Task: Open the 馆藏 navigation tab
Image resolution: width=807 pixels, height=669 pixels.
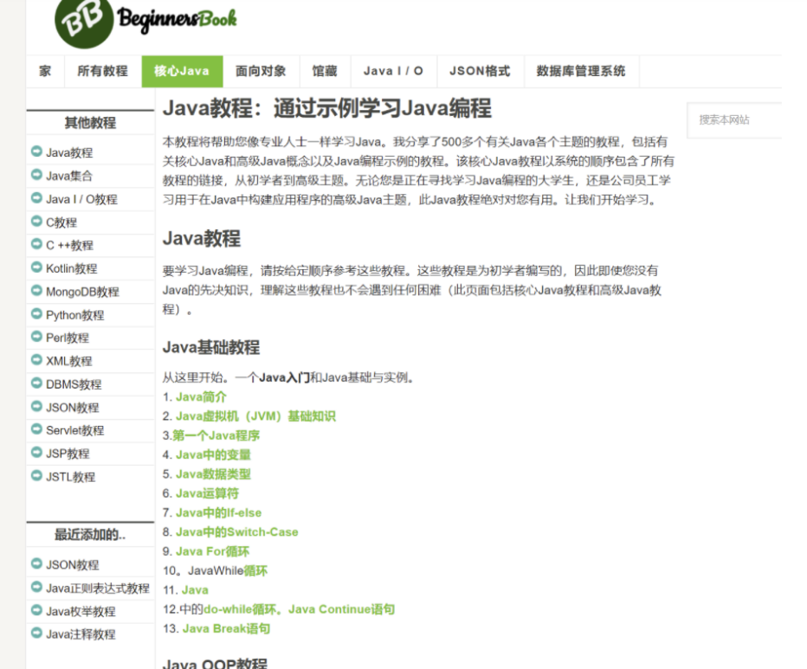Action: click(x=325, y=71)
